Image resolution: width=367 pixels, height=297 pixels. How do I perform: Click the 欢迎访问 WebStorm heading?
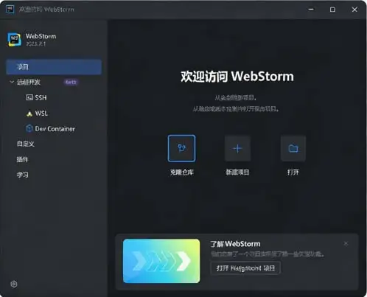click(237, 77)
